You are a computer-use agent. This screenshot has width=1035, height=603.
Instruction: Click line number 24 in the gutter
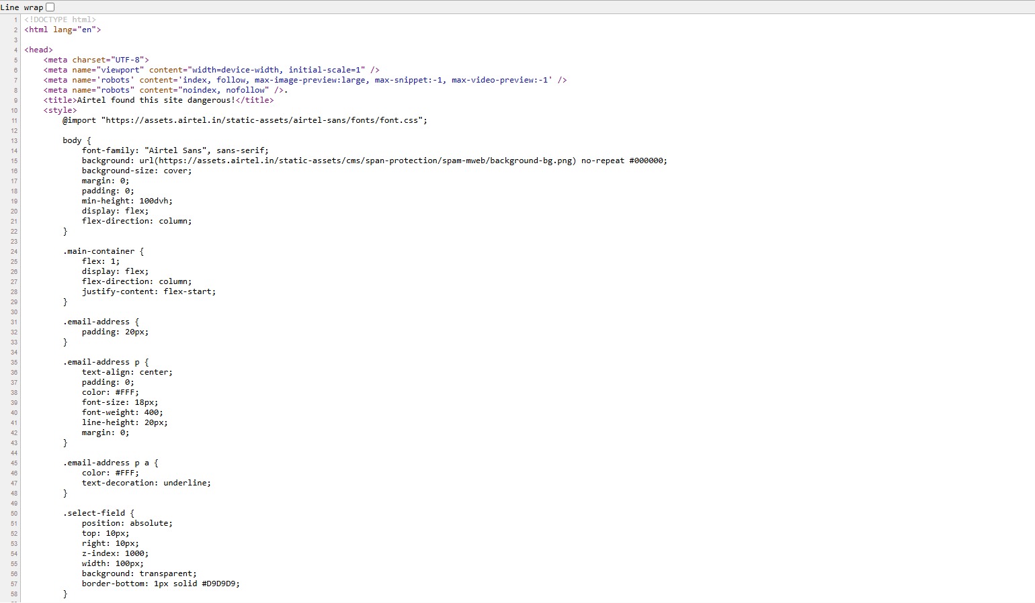pos(14,252)
